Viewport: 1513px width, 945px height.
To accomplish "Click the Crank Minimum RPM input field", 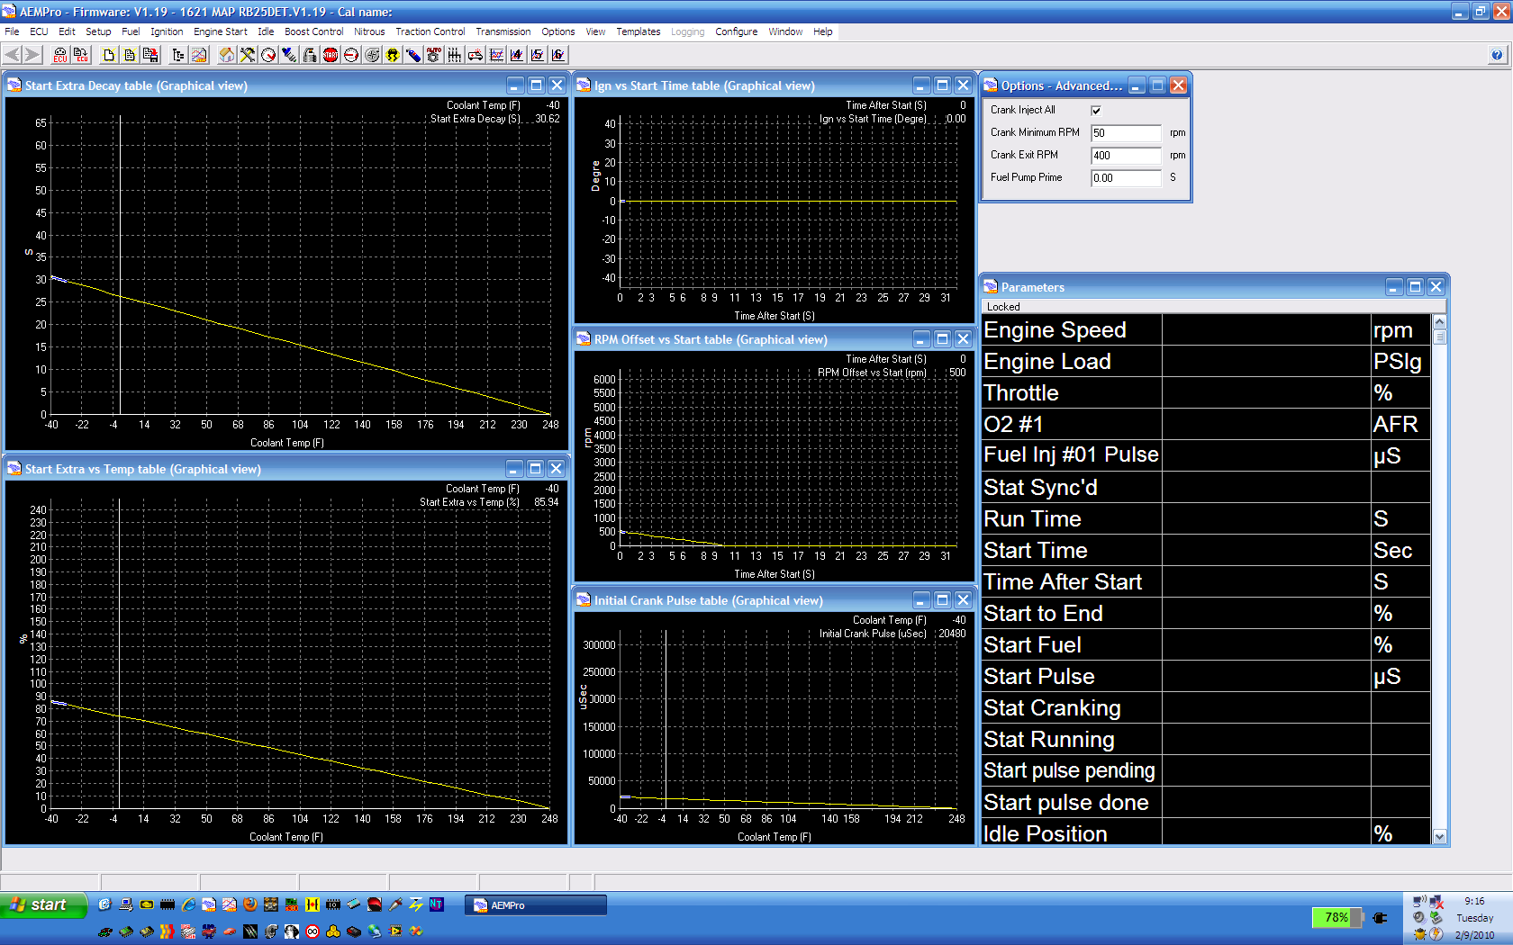I will coord(1125,133).
